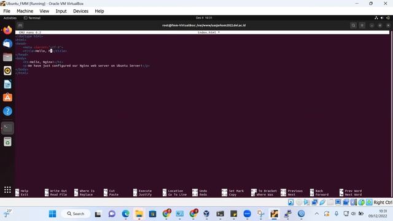Viewport: 393px width, 221px height.
Task: Click the Windows taskbar Search box
Action: point(76,214)
